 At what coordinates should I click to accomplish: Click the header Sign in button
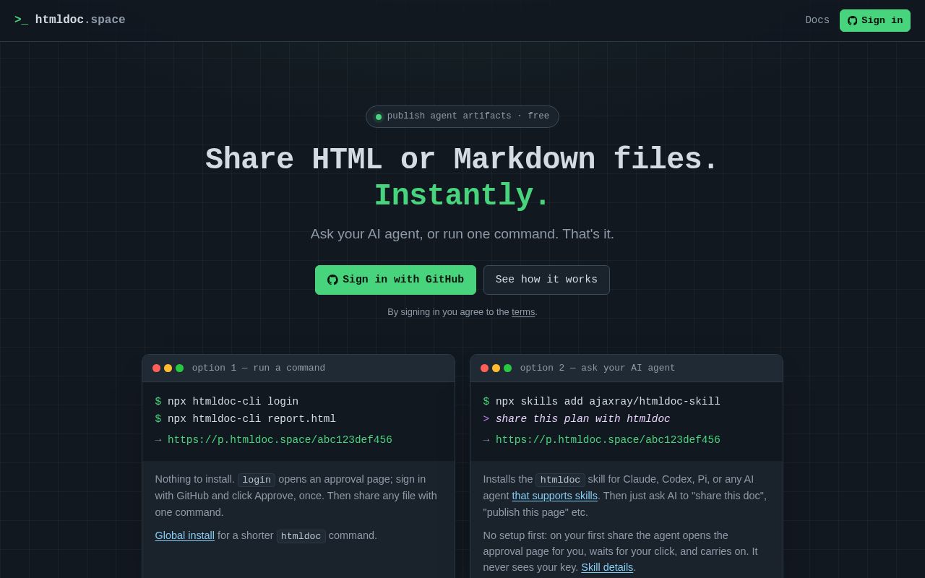click(x=875, y=20)
